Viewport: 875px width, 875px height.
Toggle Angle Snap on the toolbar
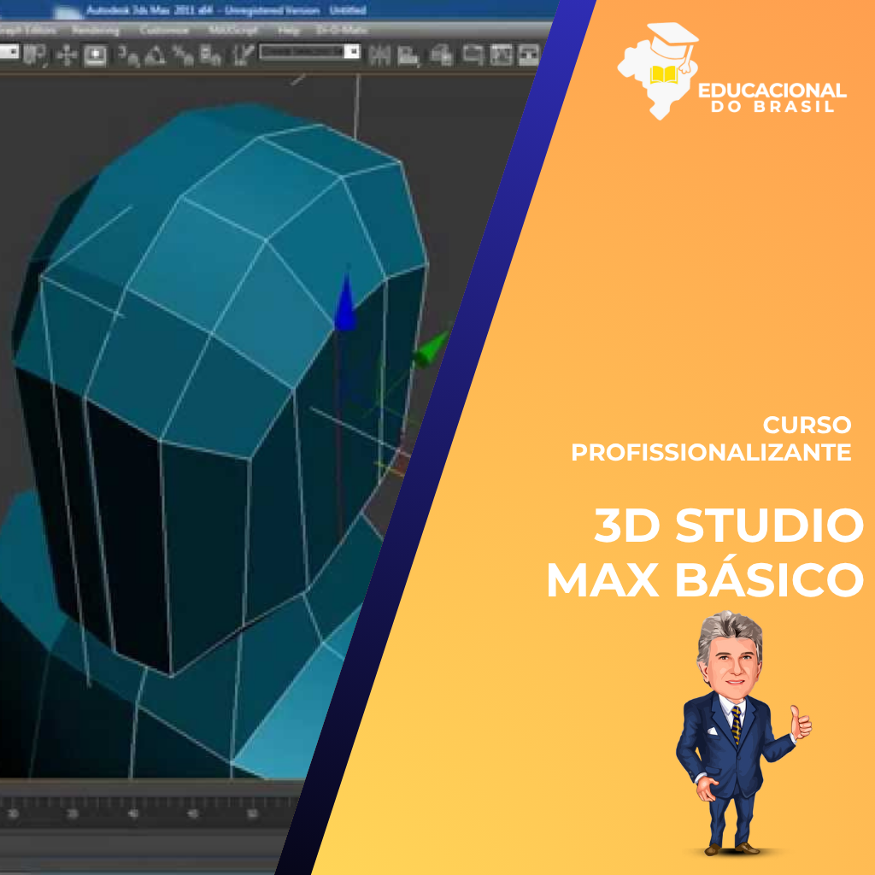(x=155, y=55)
